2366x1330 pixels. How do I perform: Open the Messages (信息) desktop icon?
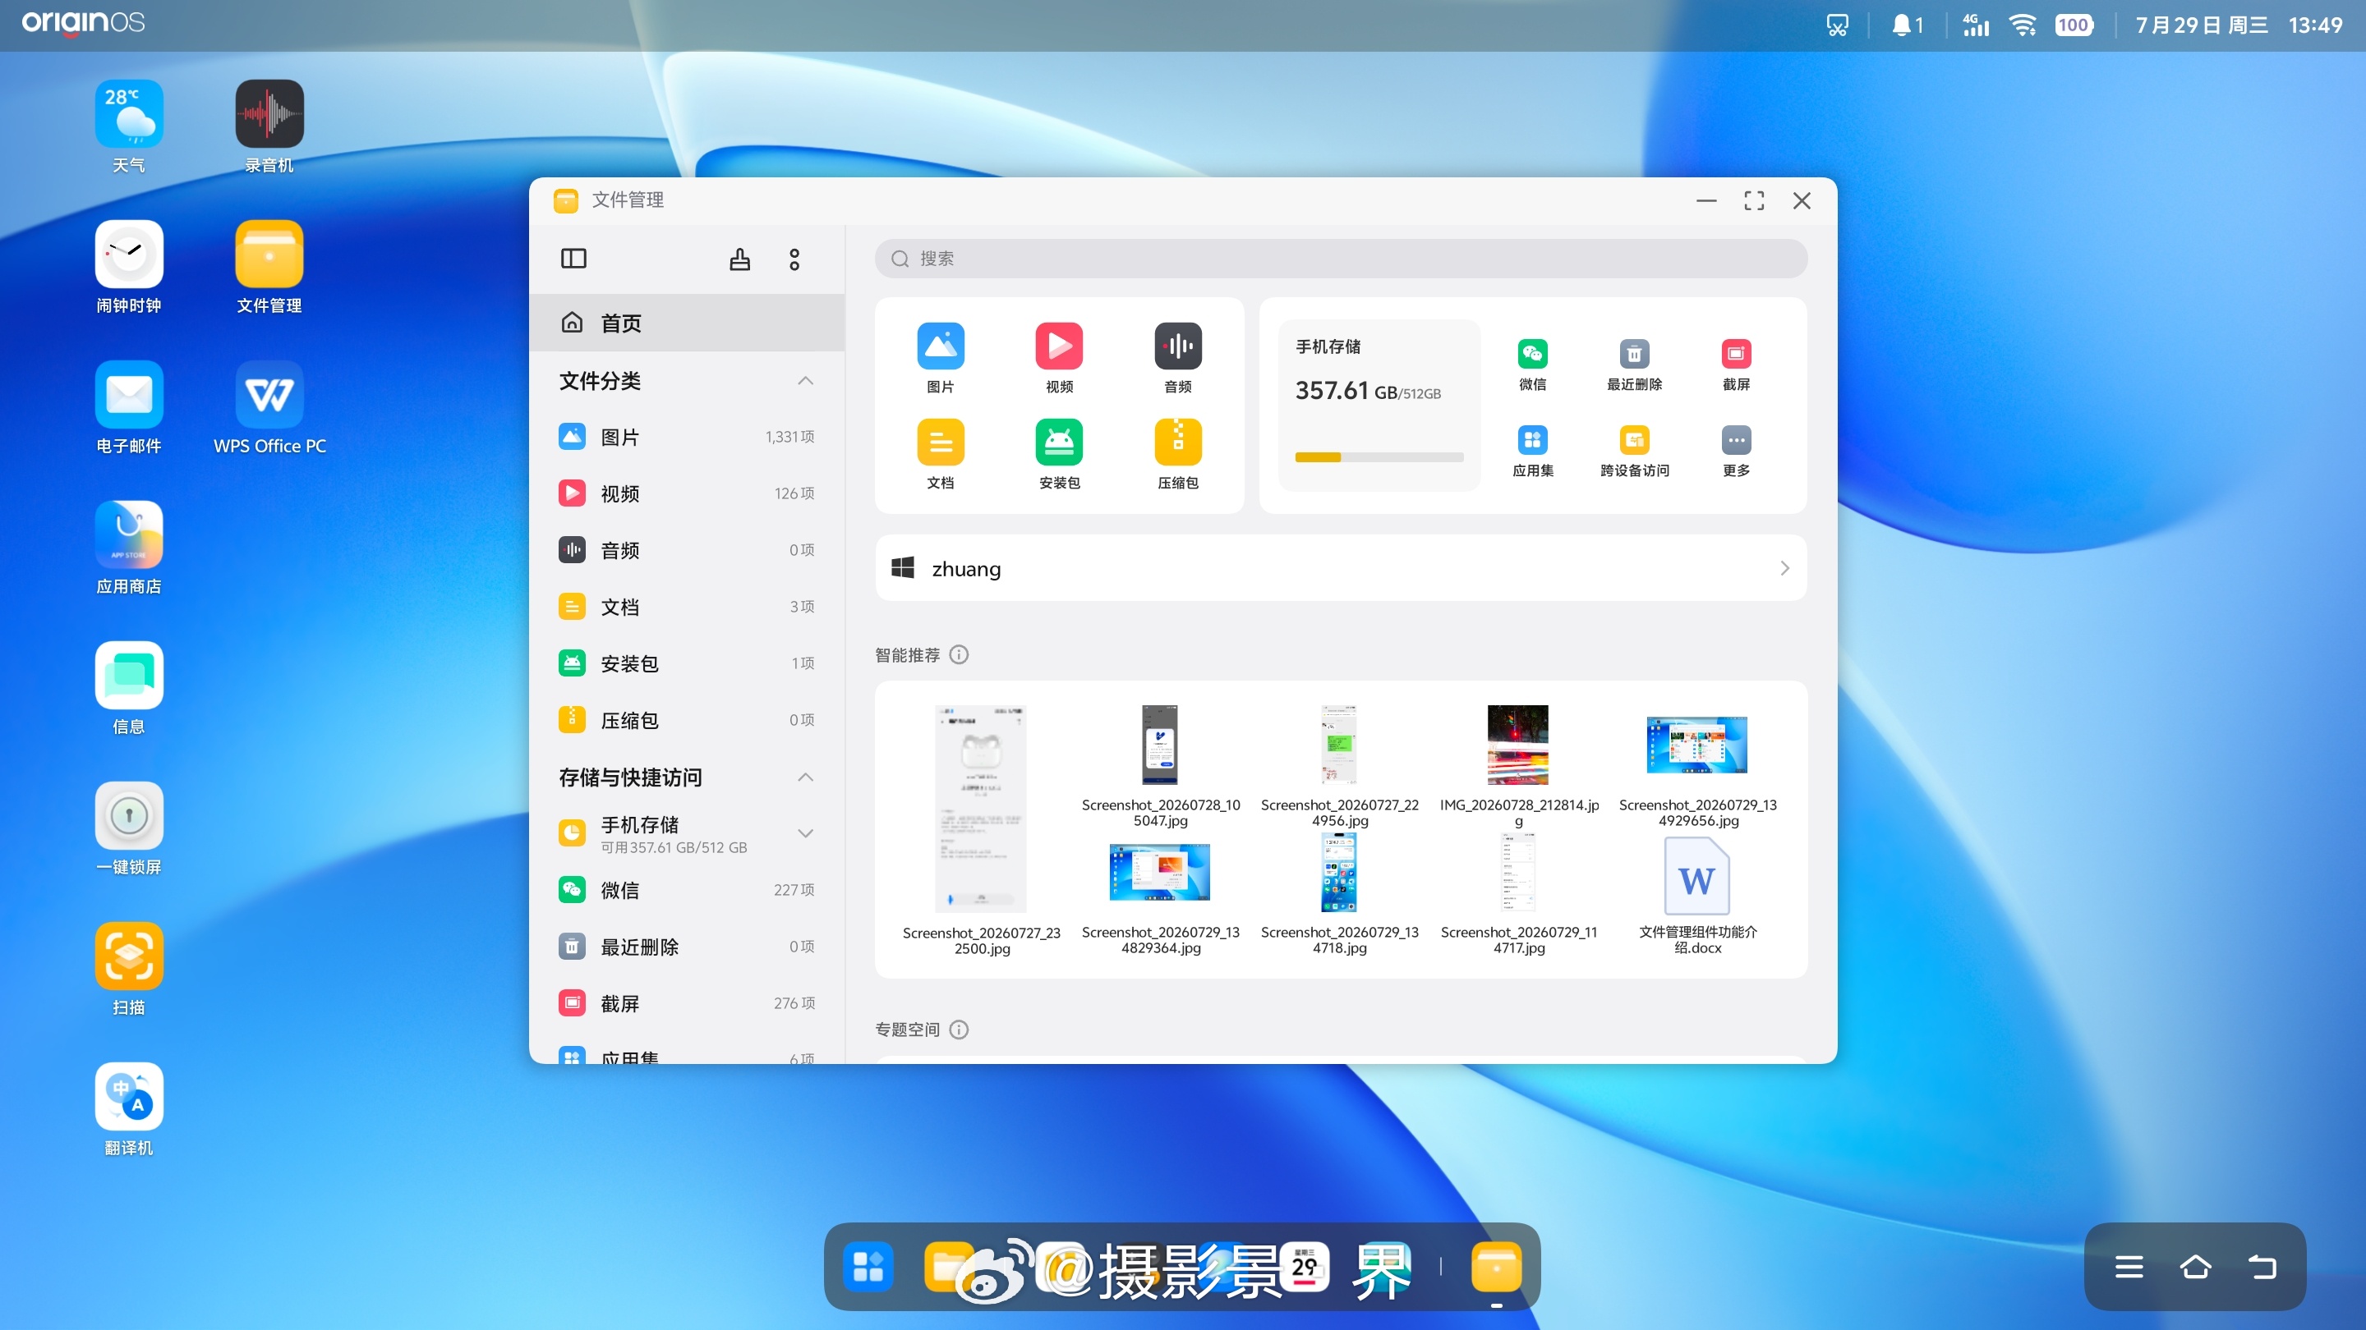click(129, 689)
